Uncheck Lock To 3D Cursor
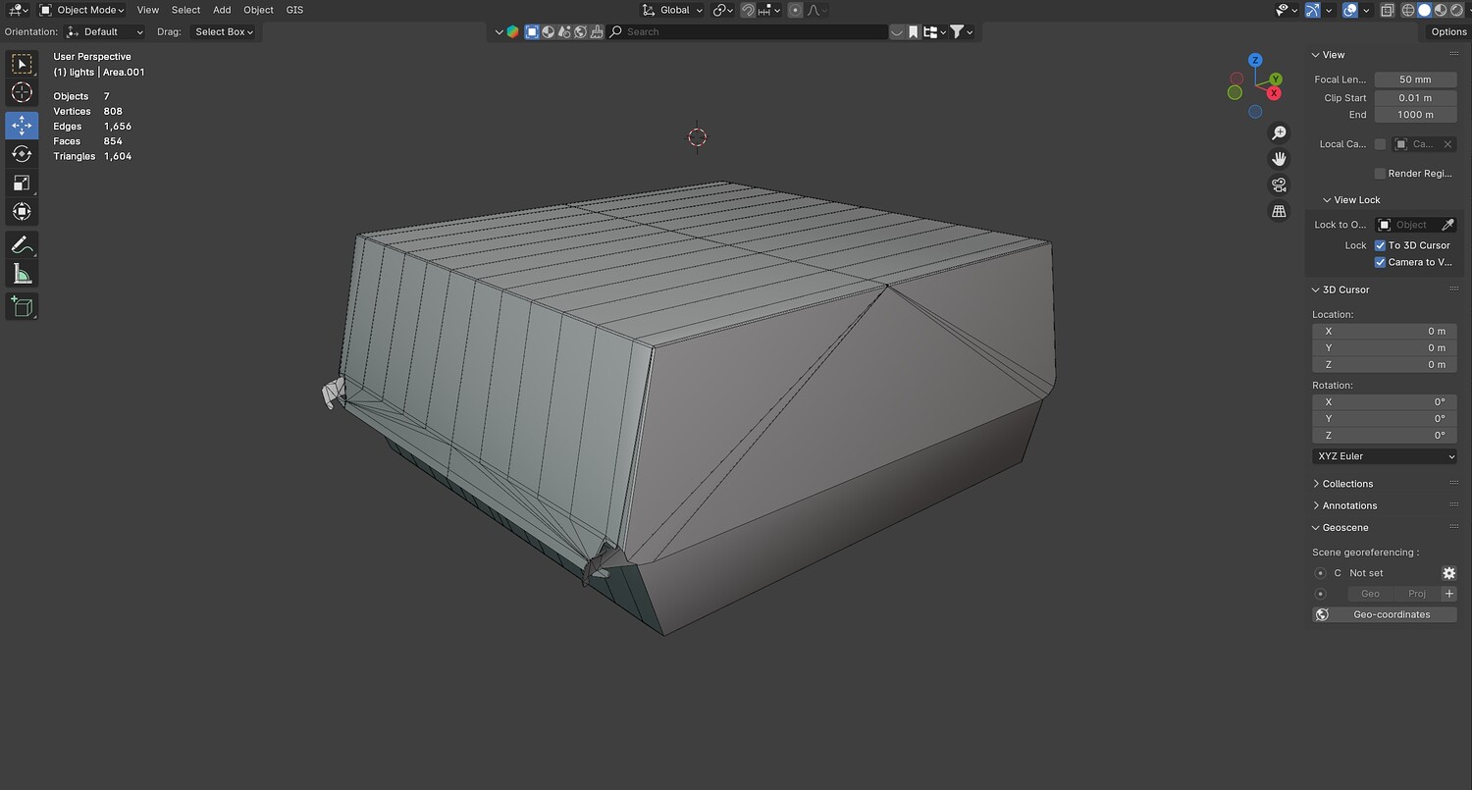 1380,245
